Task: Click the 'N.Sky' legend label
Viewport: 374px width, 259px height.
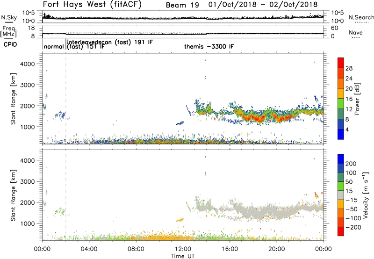Action: pos(9,17)
